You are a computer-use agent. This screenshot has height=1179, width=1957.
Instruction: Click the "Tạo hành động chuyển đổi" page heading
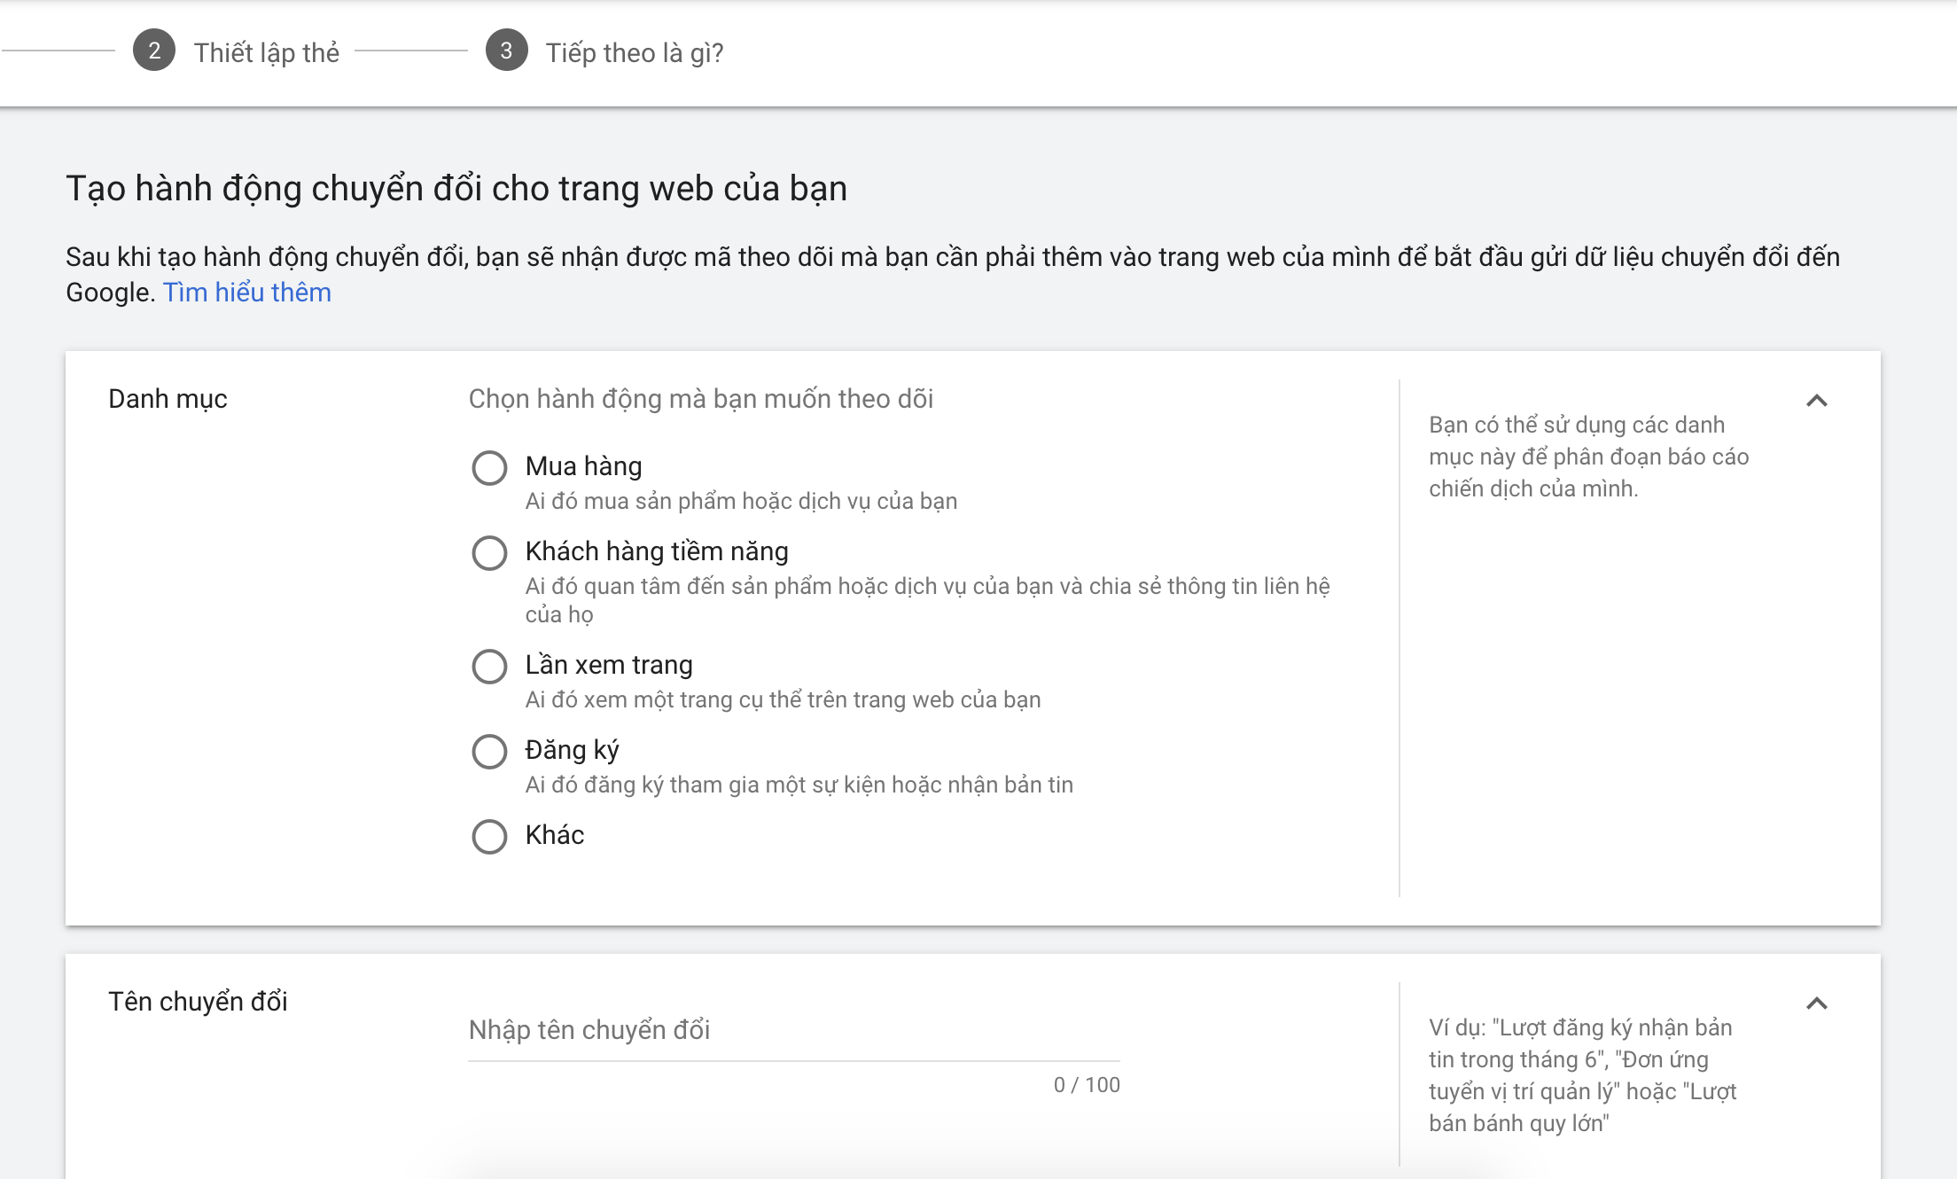(456, 189)
